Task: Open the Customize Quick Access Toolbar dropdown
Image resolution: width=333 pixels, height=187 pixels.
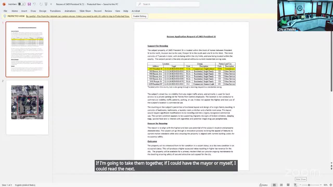Action: pyautogui.click(x=51, y=4)
